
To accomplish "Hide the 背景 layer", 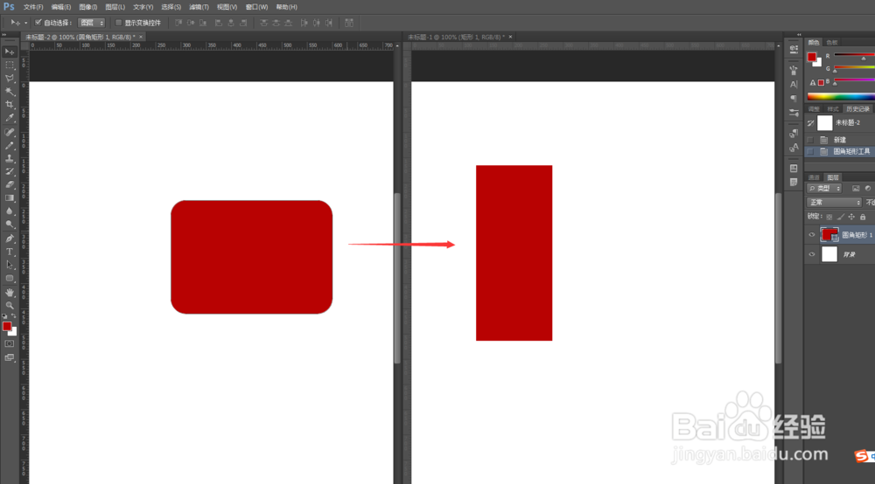I will click(812, 254).
